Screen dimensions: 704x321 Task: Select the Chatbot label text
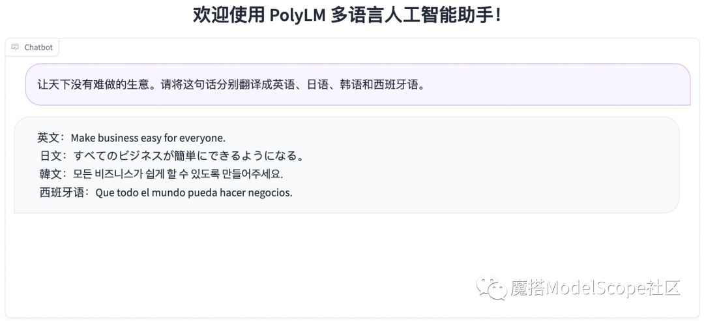point(38,47)
